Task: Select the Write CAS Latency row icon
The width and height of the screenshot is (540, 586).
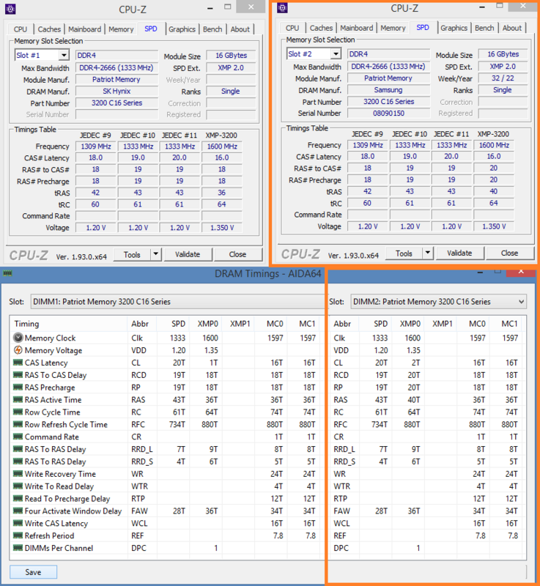Action: coord(18,524)
